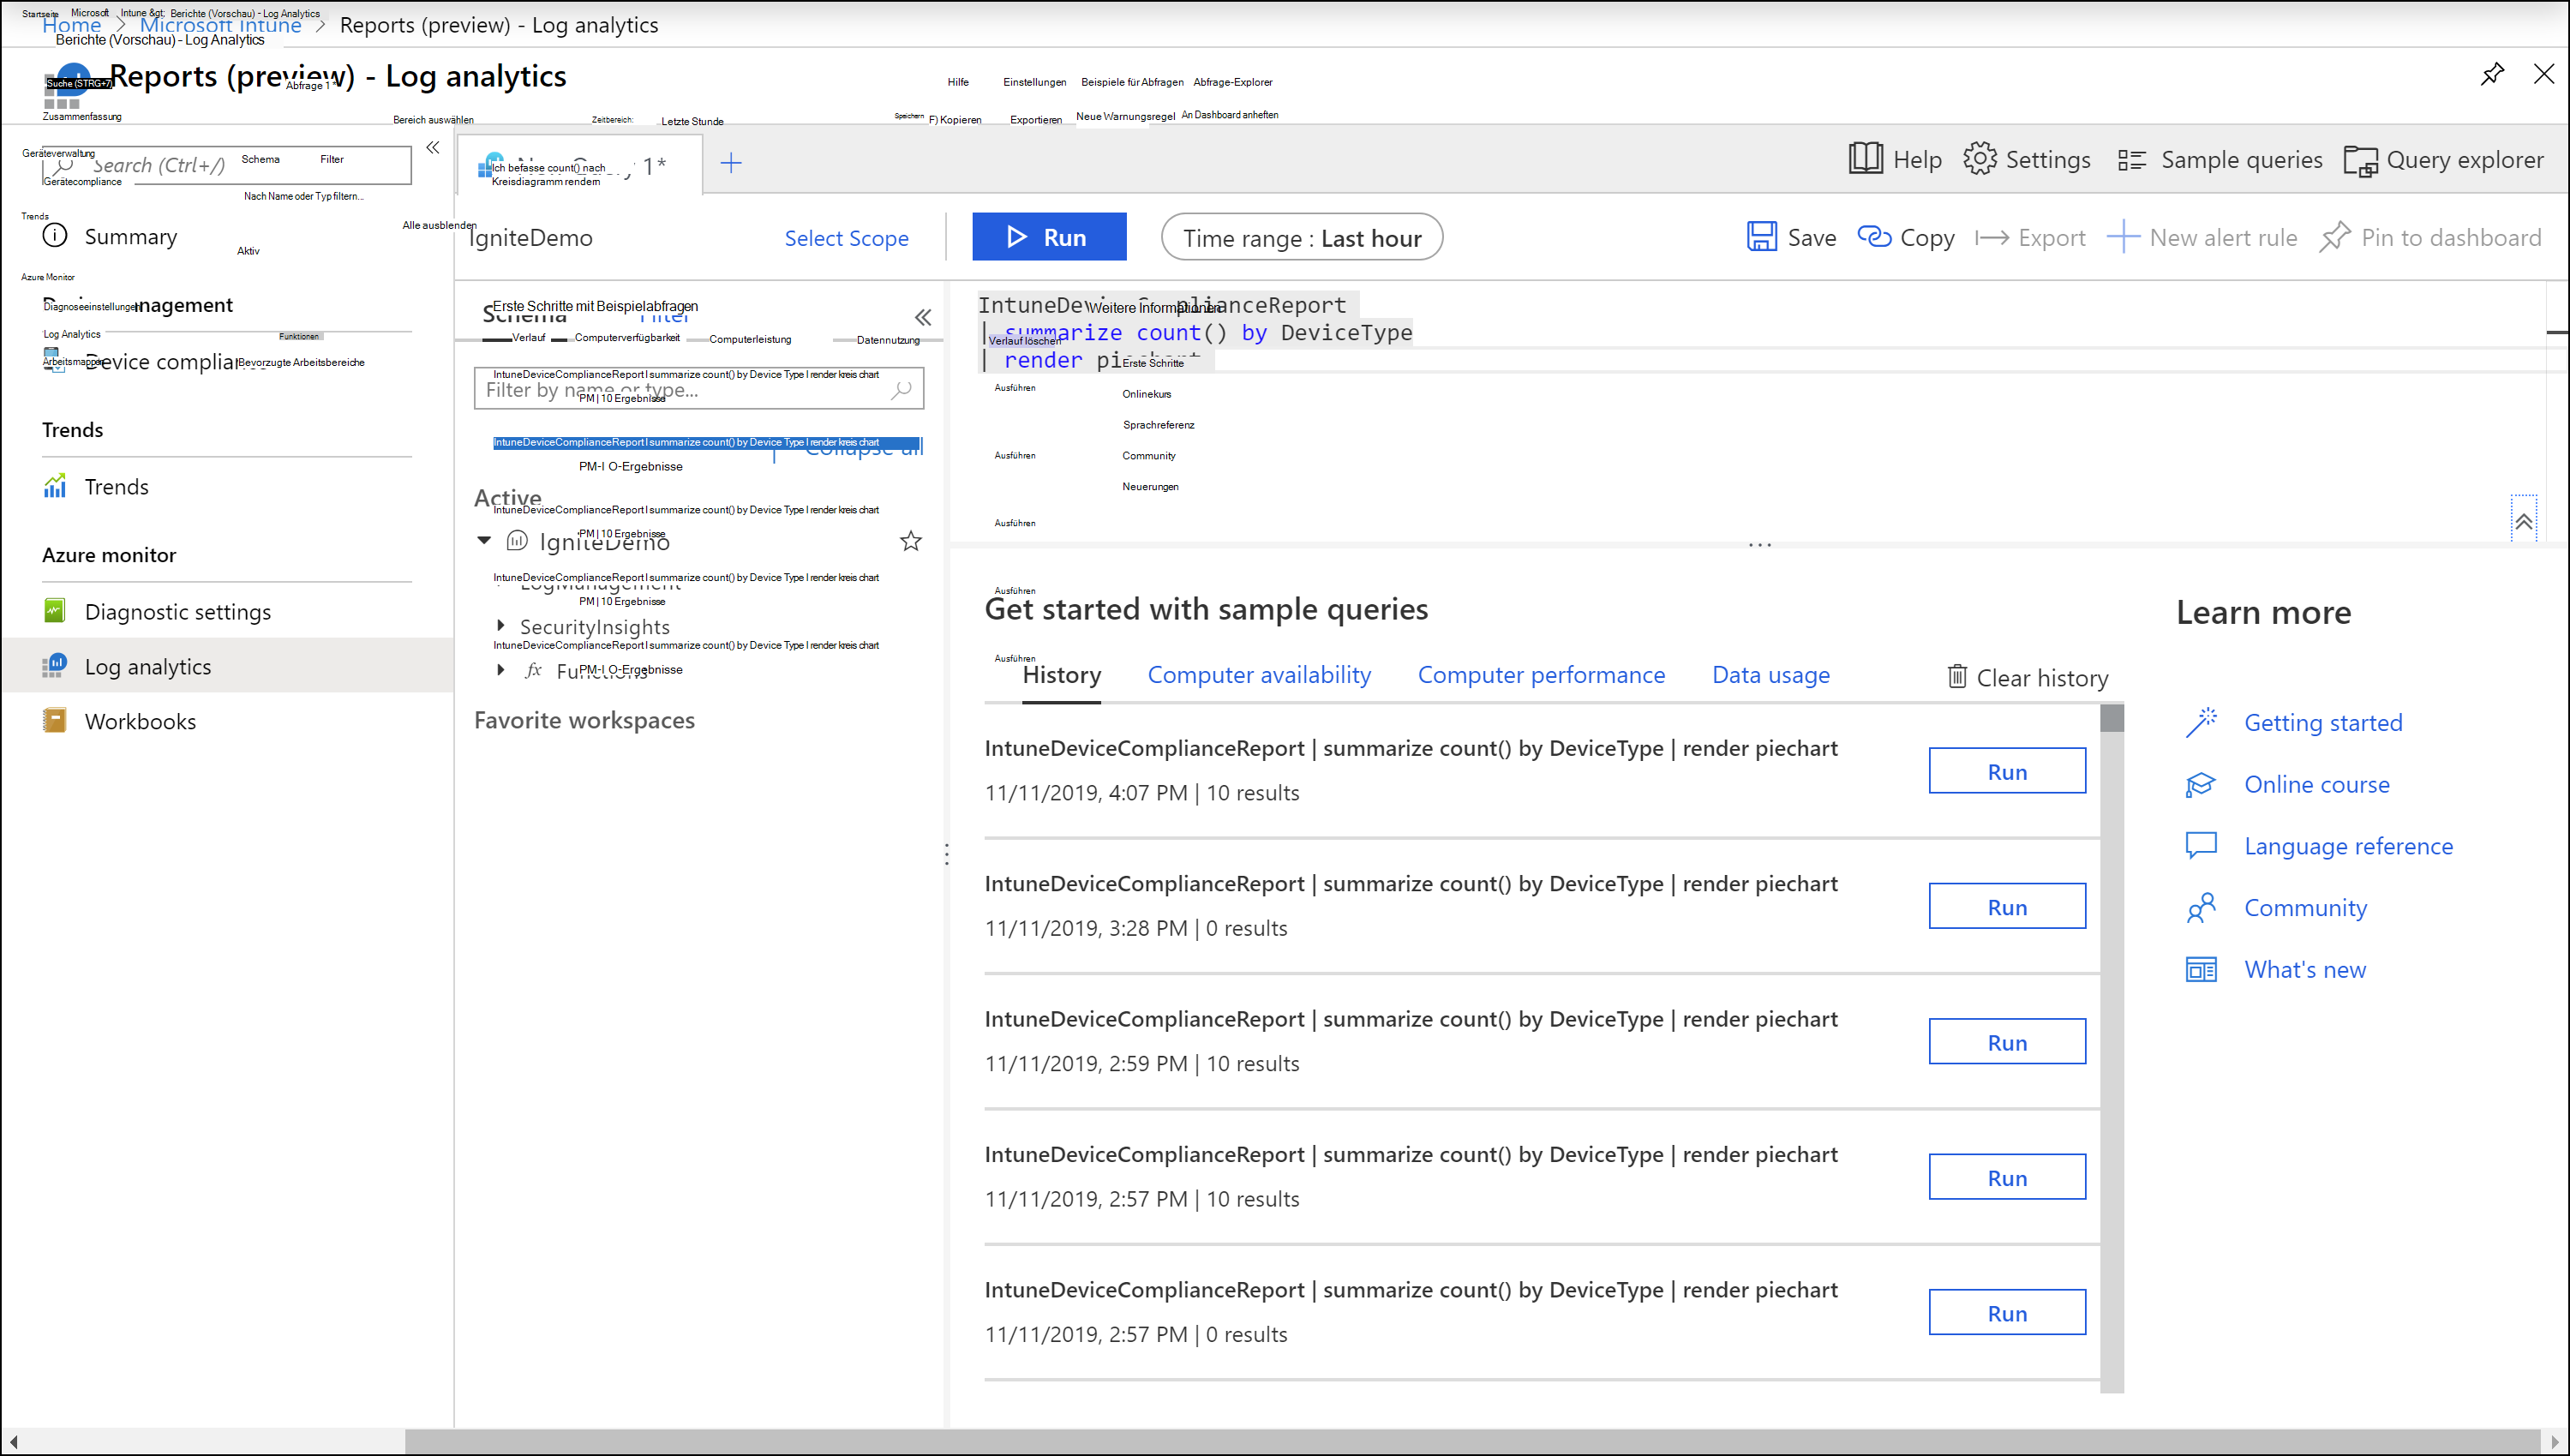Expand the IgniteDemo workspace tree item
This screenshot has height=1456, width=2570.
(485, 540)
